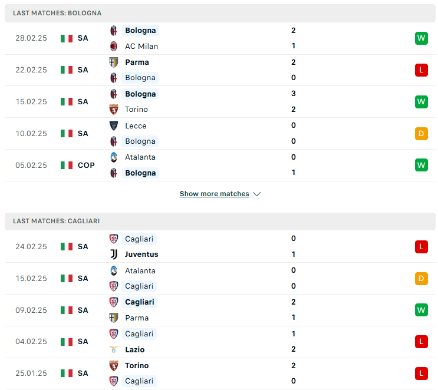Click Italy flag next to COP

67,166
